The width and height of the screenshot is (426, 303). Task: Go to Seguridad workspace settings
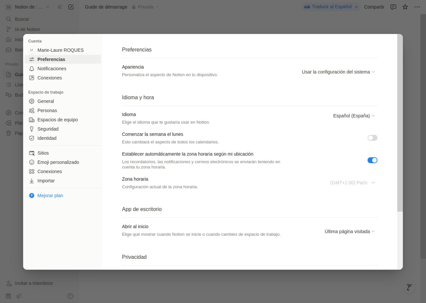(48, 129)
